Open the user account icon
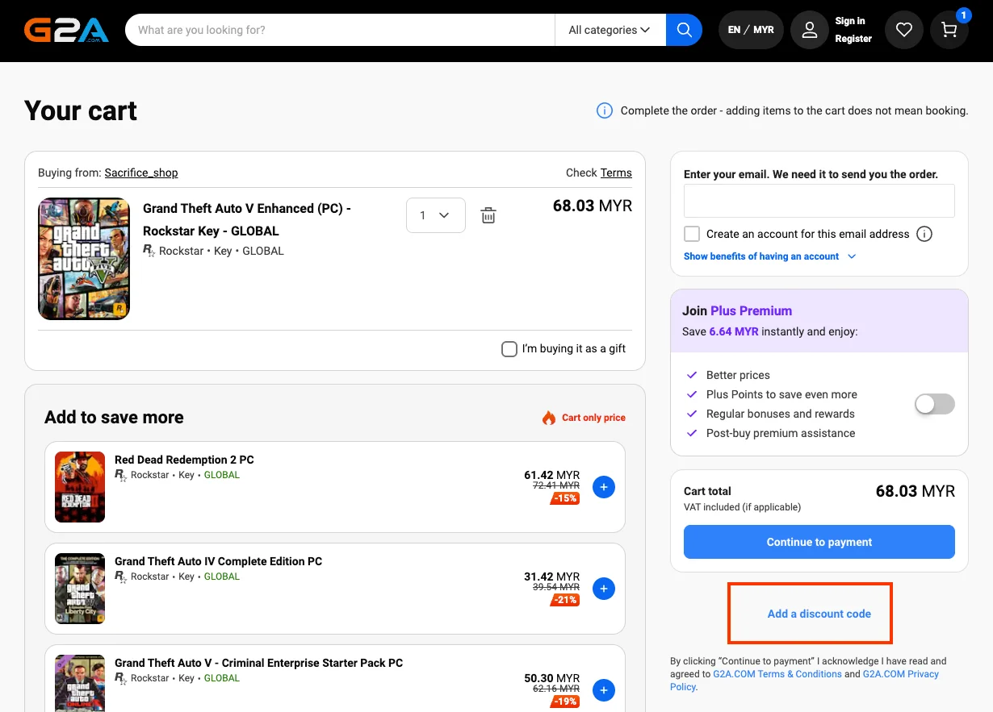 [810, 30]
